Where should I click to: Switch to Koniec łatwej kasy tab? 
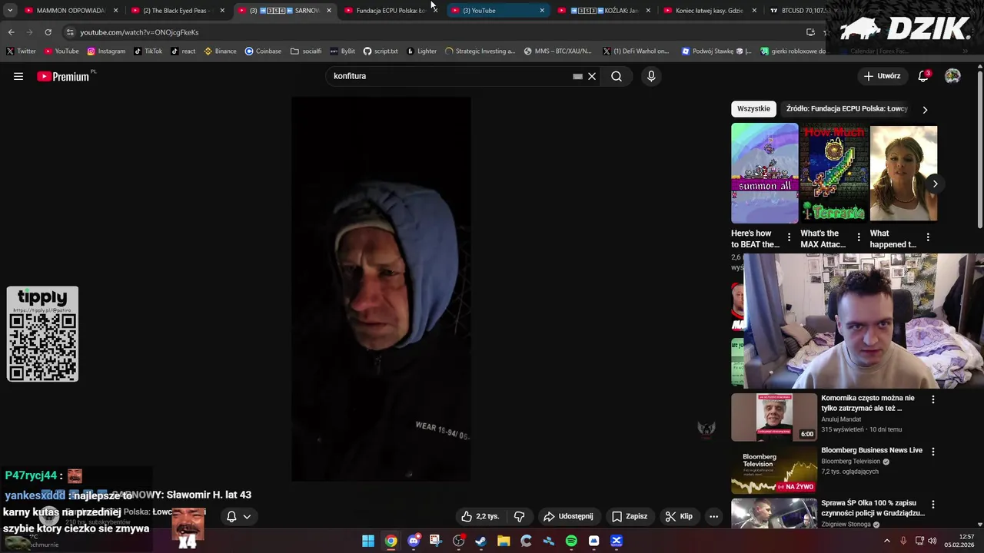710,10
